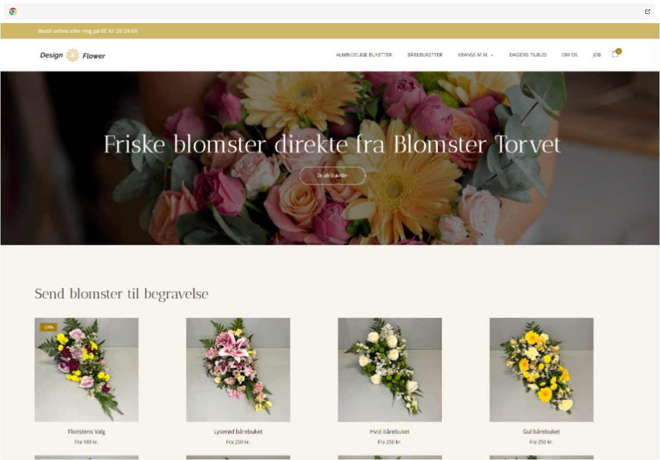
Task: Open the shopping cart icon
Action: 615,54
